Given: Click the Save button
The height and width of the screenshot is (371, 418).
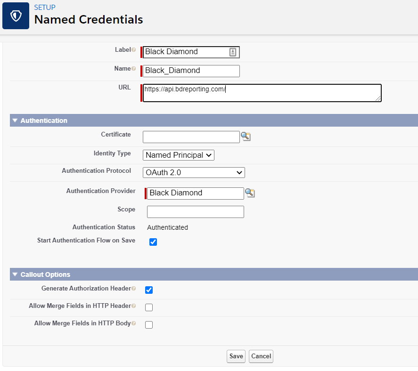Looking at the screenshot, I should (x=236, y=356).
